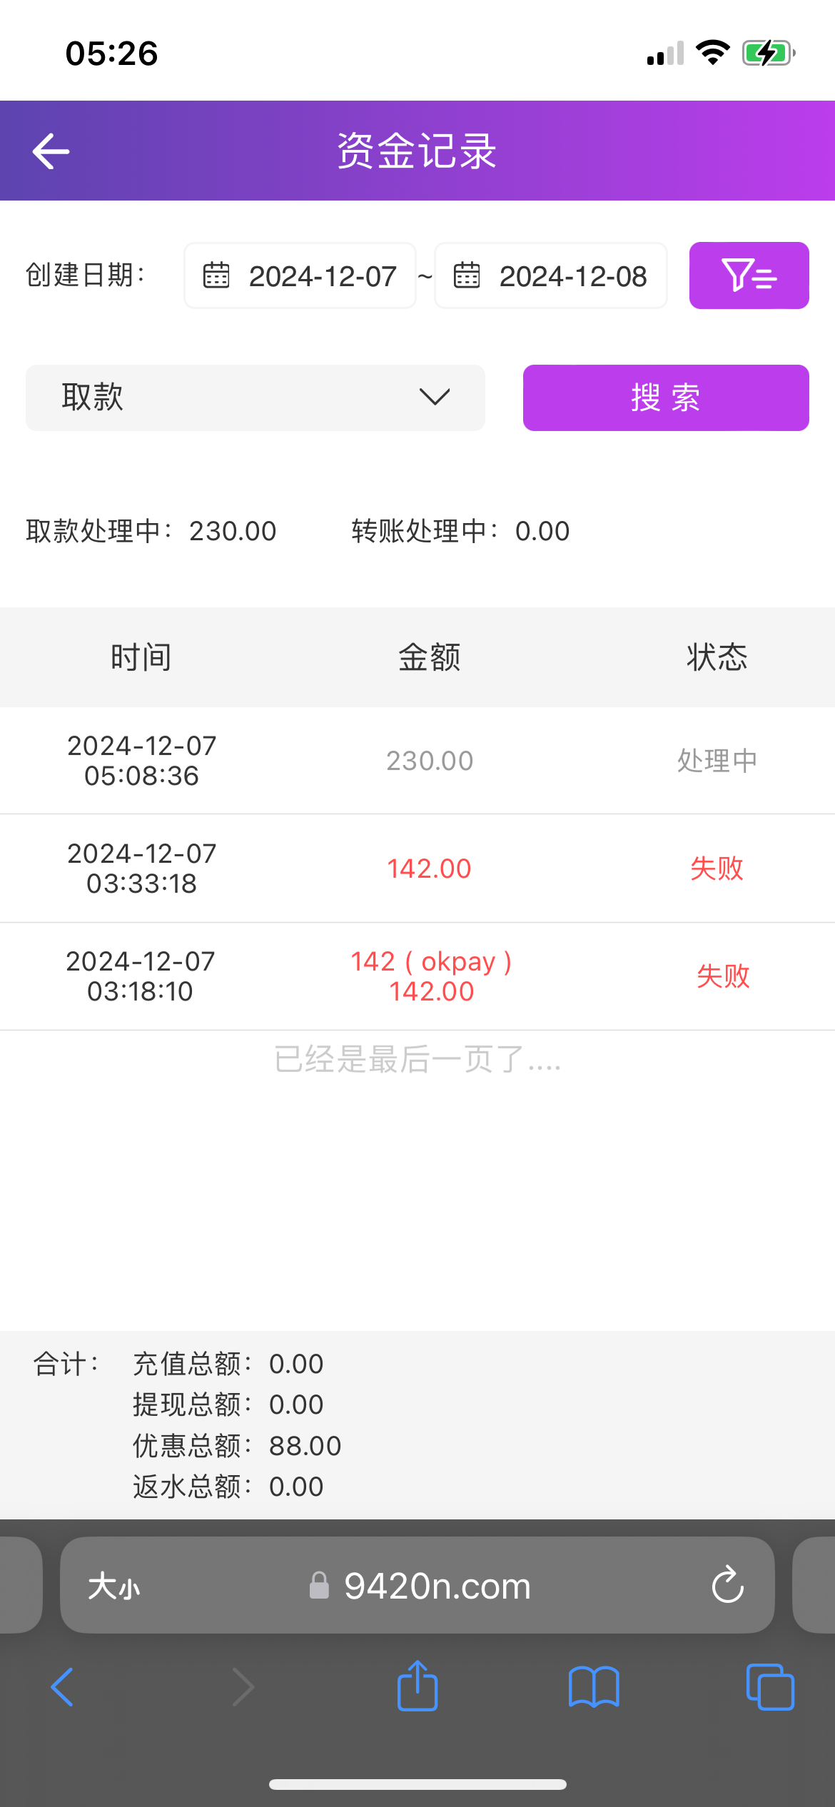Pick start date 2024-12-07 field
835x1807 pixels.
(x=322, y=276)
